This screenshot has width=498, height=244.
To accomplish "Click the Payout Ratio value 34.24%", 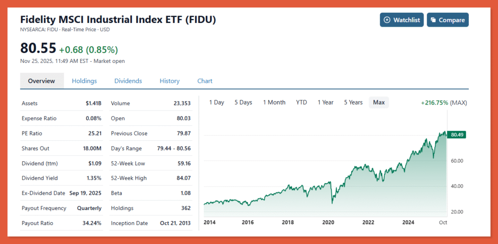I will tap(92, 224).
